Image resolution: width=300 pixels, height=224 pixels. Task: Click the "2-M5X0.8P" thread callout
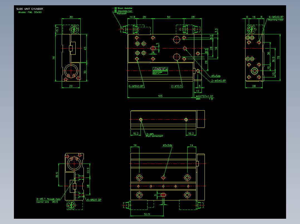(218, 81)
